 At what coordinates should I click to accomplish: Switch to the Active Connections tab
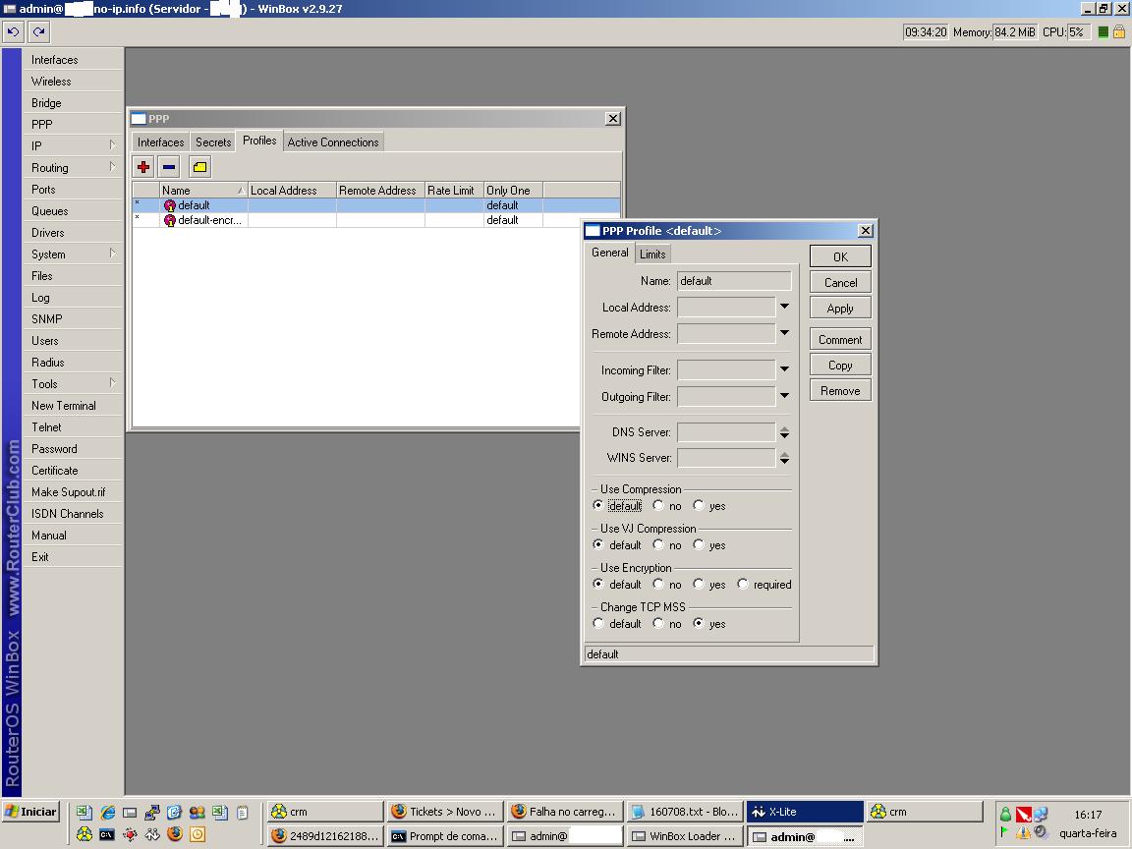pyautogui.click(x=333, y=142)
